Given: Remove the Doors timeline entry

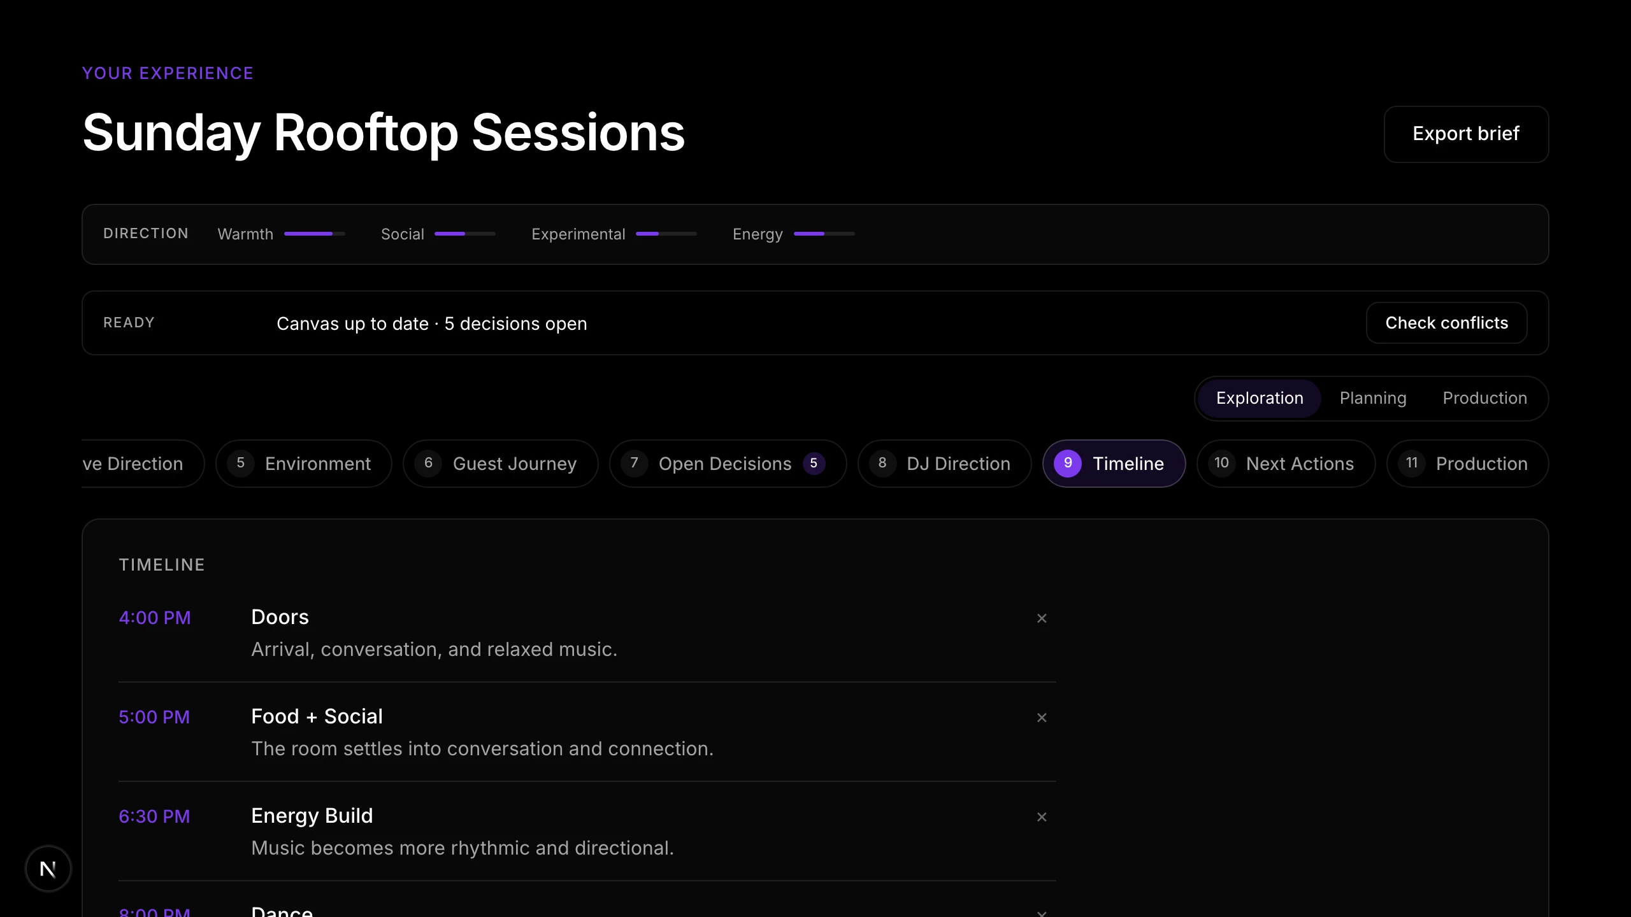Looking at the screenshot, I should pyautogui.click(x=1042, y=618).
